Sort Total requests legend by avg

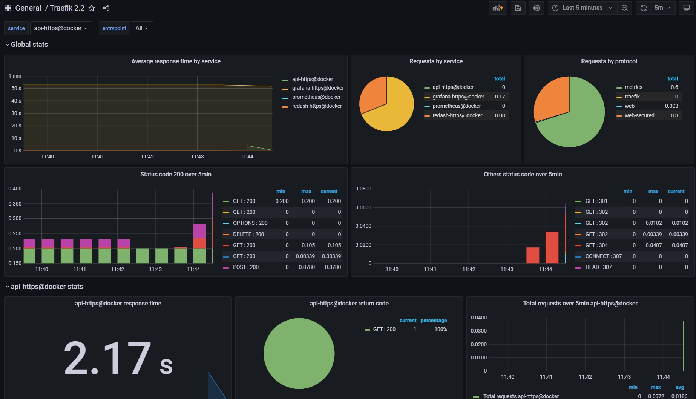(x=679, y=387)
